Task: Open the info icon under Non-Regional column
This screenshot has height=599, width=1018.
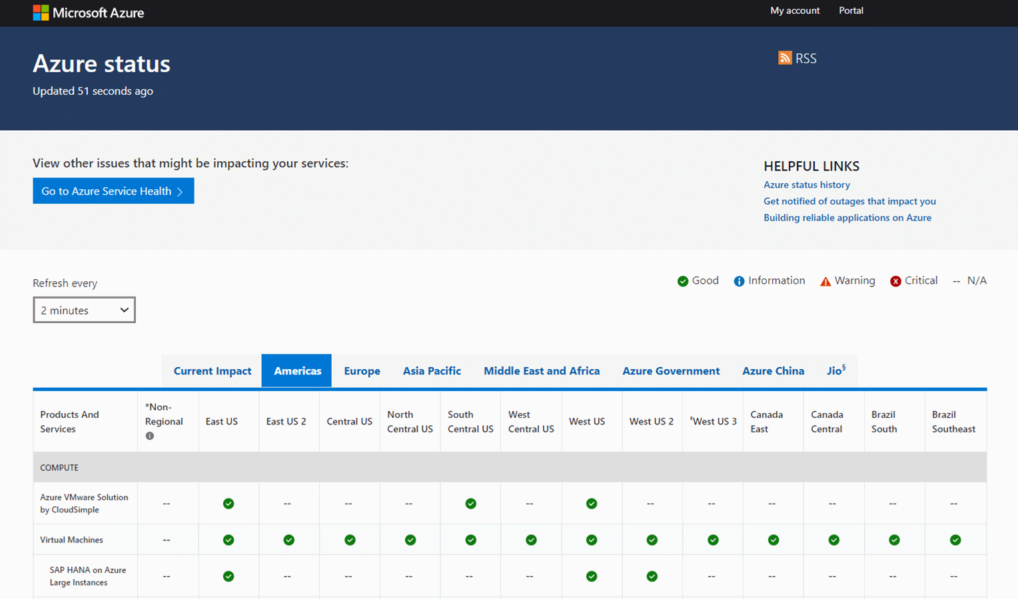Action: coord(150,436)
